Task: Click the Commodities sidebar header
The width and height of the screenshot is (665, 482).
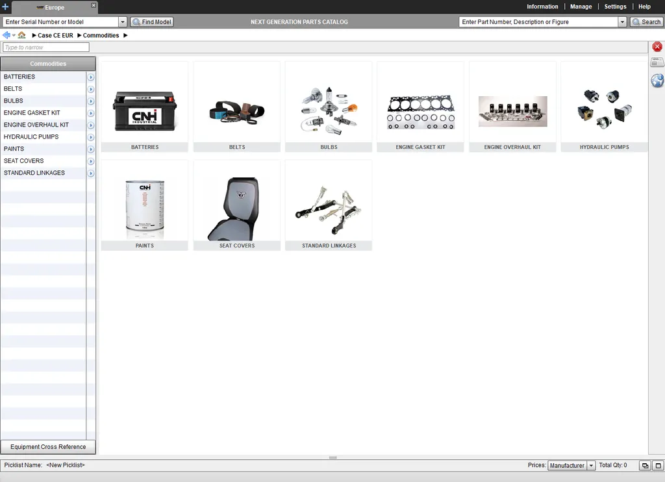Action: pos(48,64)
